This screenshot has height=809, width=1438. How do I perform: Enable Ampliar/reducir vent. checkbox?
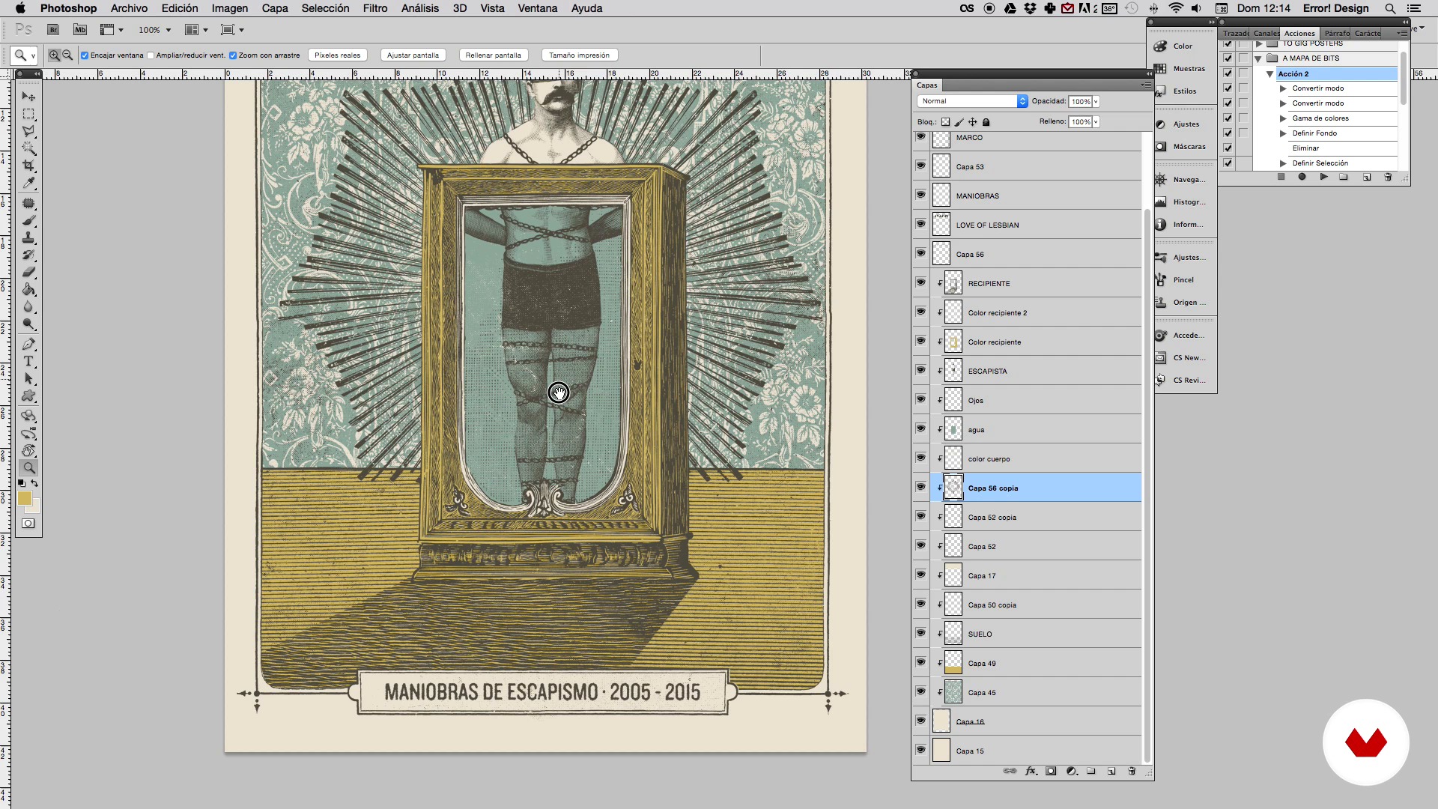[x=151, y=55]
